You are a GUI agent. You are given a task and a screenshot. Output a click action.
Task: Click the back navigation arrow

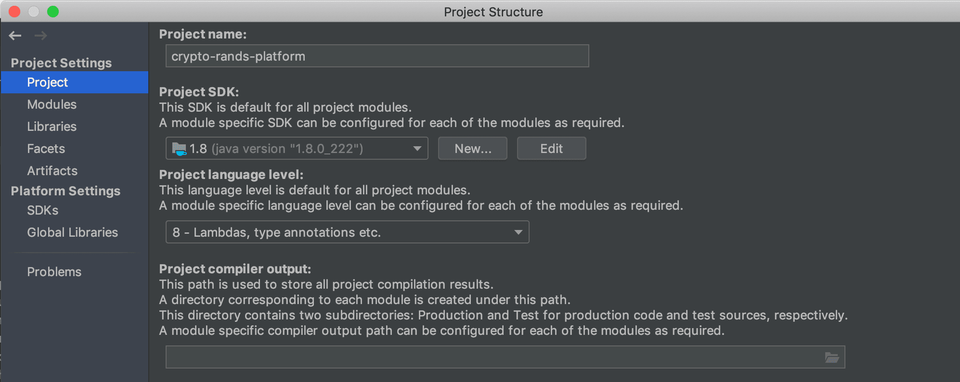[15, 36]
